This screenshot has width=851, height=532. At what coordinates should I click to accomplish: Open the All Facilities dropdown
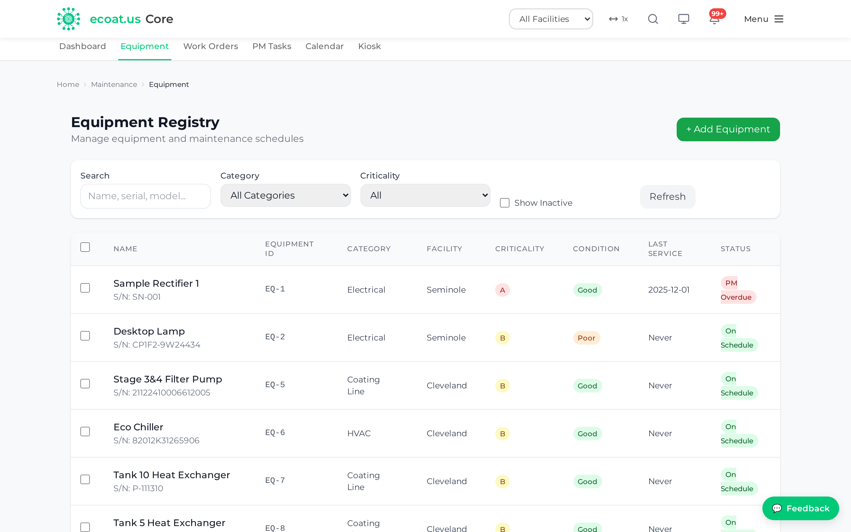pos(551,19)
